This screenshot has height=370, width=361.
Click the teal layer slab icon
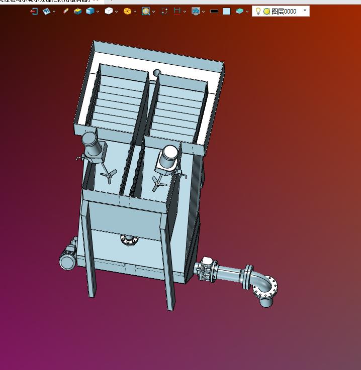click(x=239, y=11)
